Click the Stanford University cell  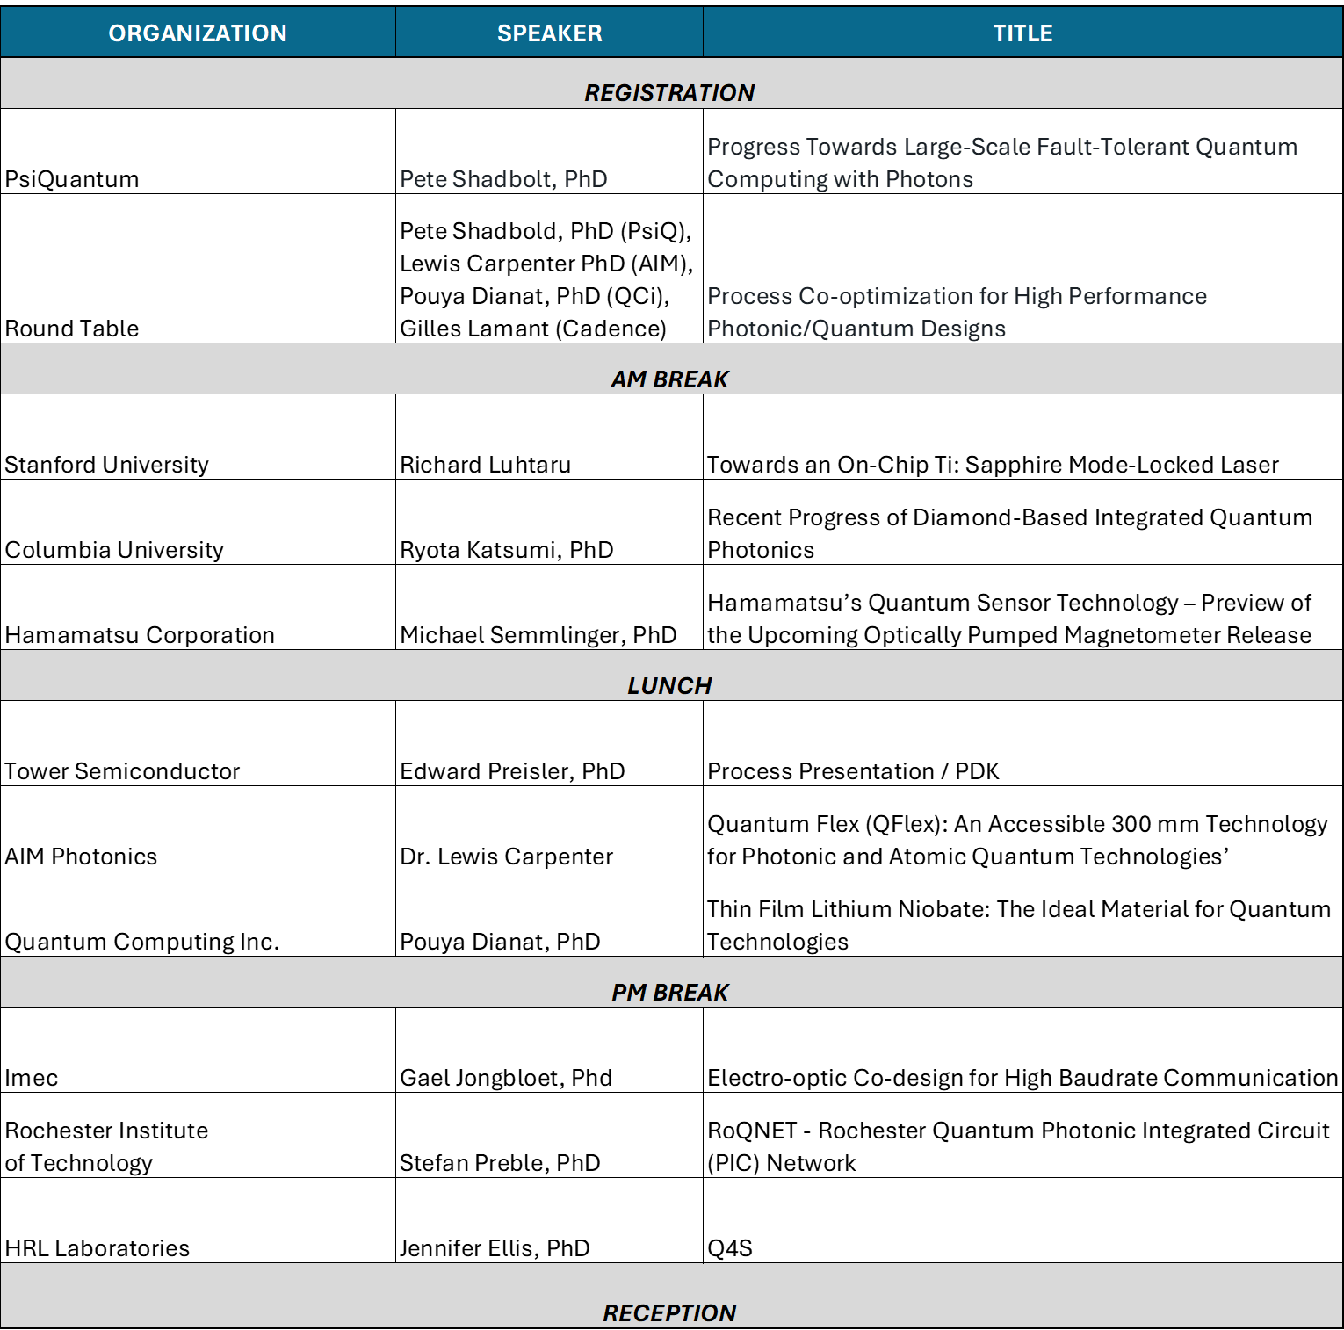198,437
